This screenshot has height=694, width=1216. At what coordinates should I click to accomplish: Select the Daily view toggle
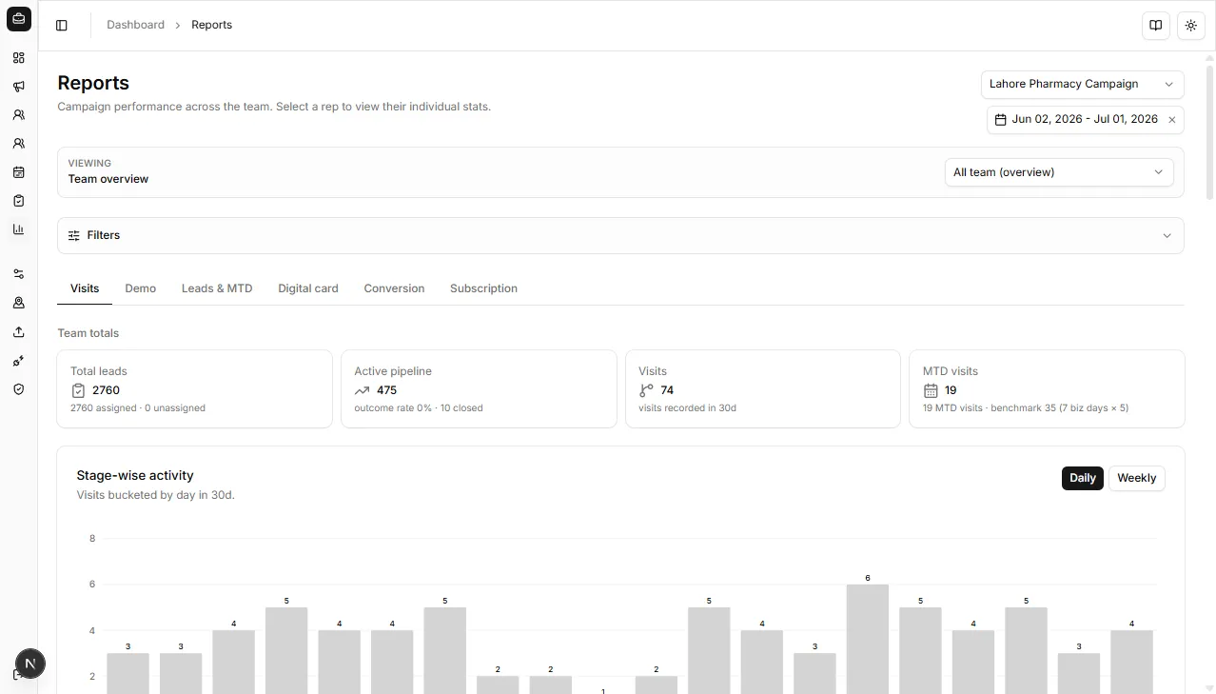click(x=1083, y=478)
